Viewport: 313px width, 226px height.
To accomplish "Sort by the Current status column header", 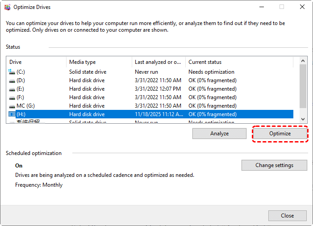I will point(239,62).
